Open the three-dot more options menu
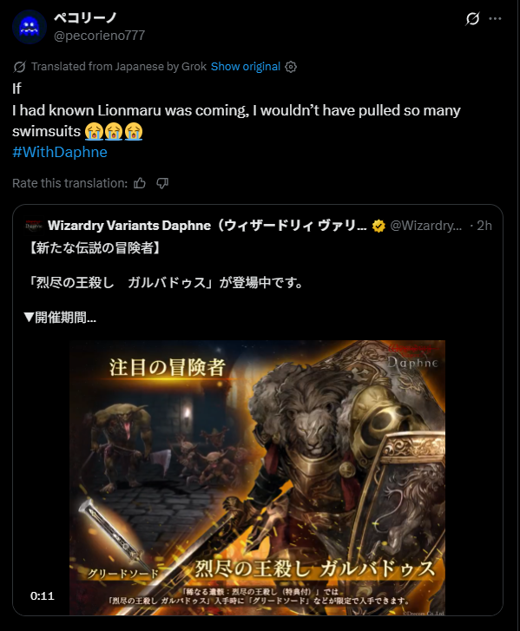Screen dimensions: 520x631 coord(495,18)
